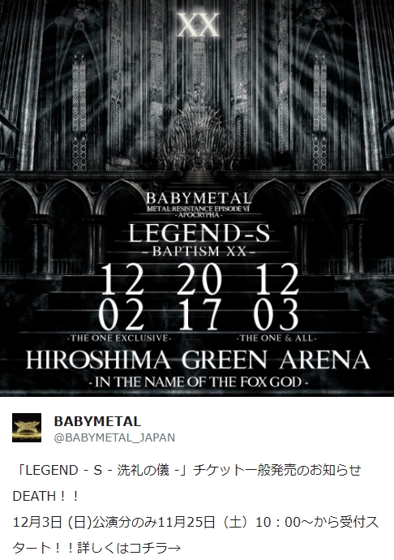Click the XX emblem atop the poster
This screenshot has width=394, height=560.
point(198,25)
